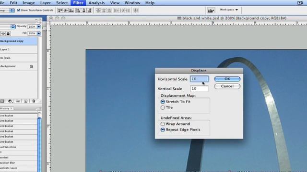Open the Workspace dropdown
307x172 pixels.
229,10
